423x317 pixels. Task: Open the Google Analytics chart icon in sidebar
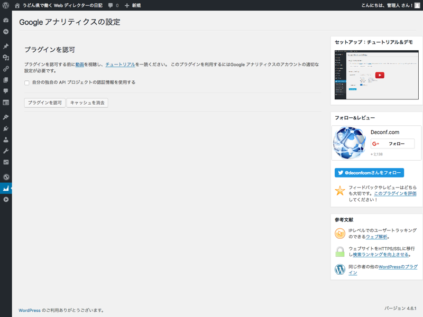pyautogui.click(x=6, y=188)
